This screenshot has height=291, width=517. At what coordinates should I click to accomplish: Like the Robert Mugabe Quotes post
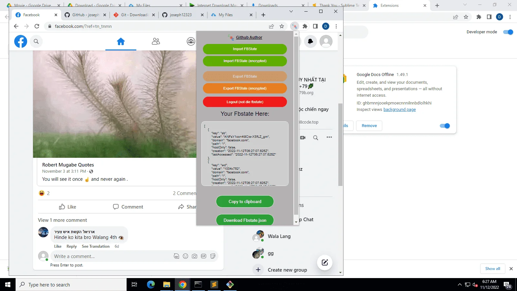(x=68, y=207)
